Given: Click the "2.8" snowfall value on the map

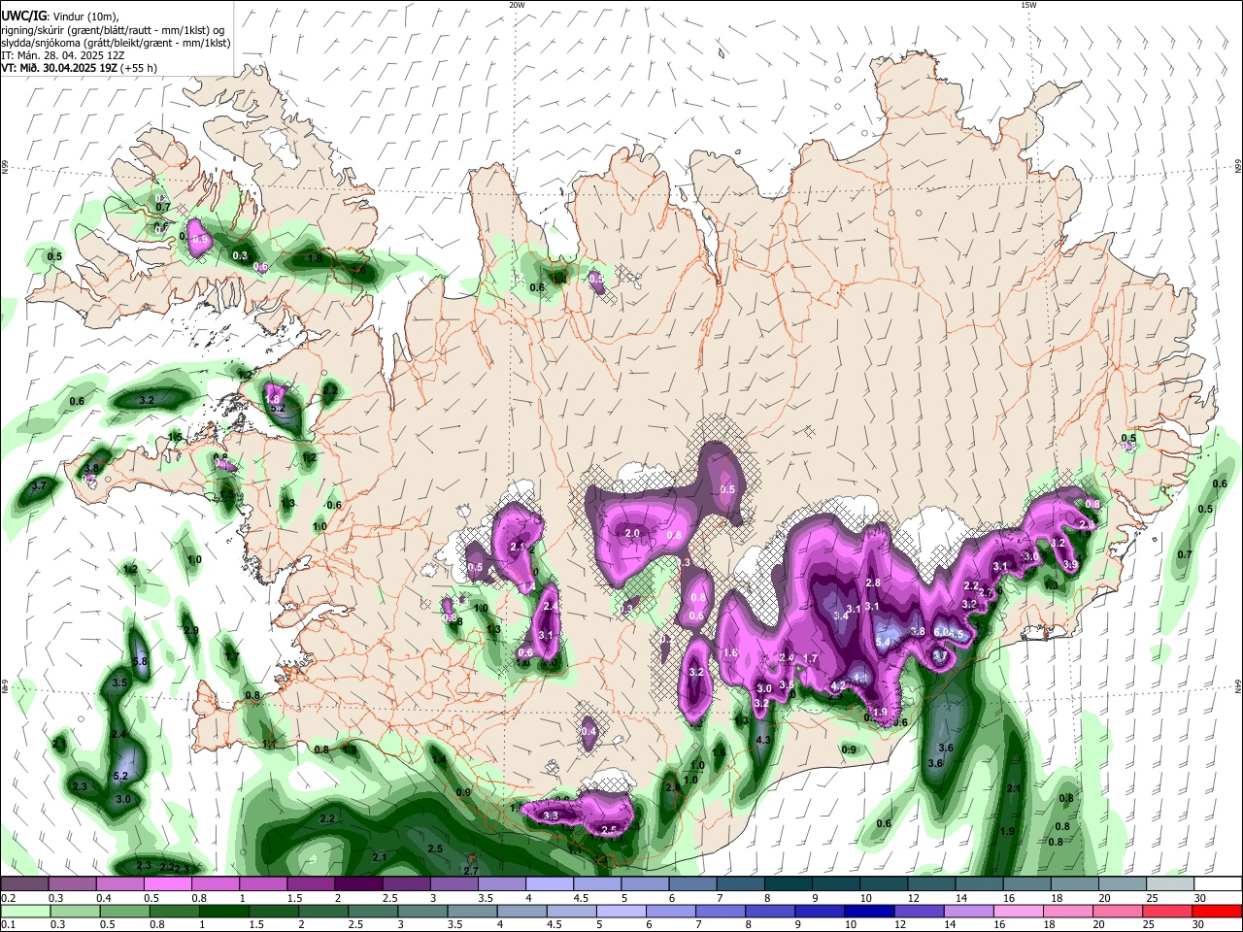Looking at the screenshot, I should (x=872, y=582).
